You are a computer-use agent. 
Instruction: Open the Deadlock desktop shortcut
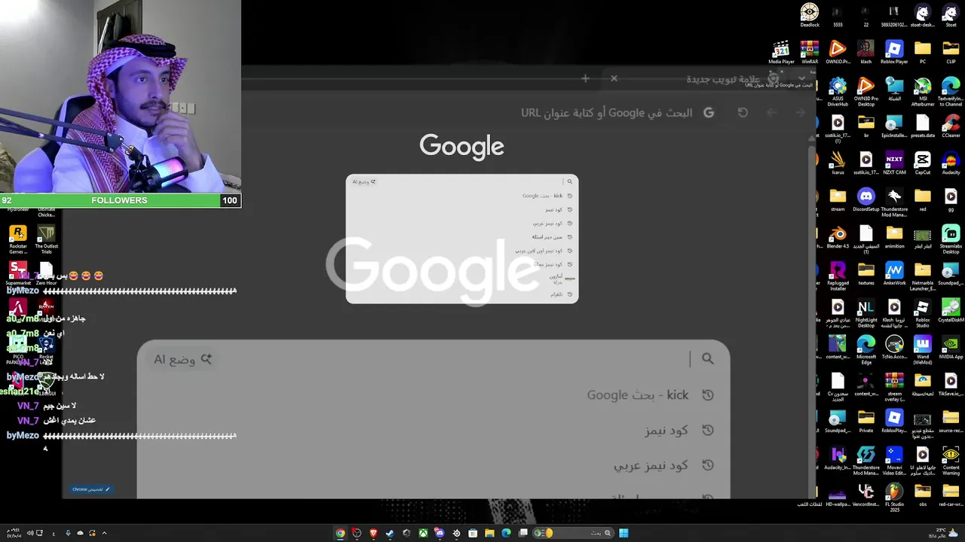click(809, 16)
